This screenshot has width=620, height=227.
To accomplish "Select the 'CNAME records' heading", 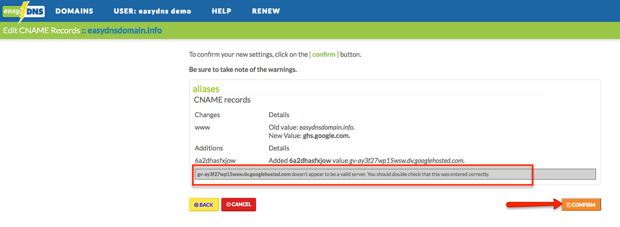I will [222, 99].
